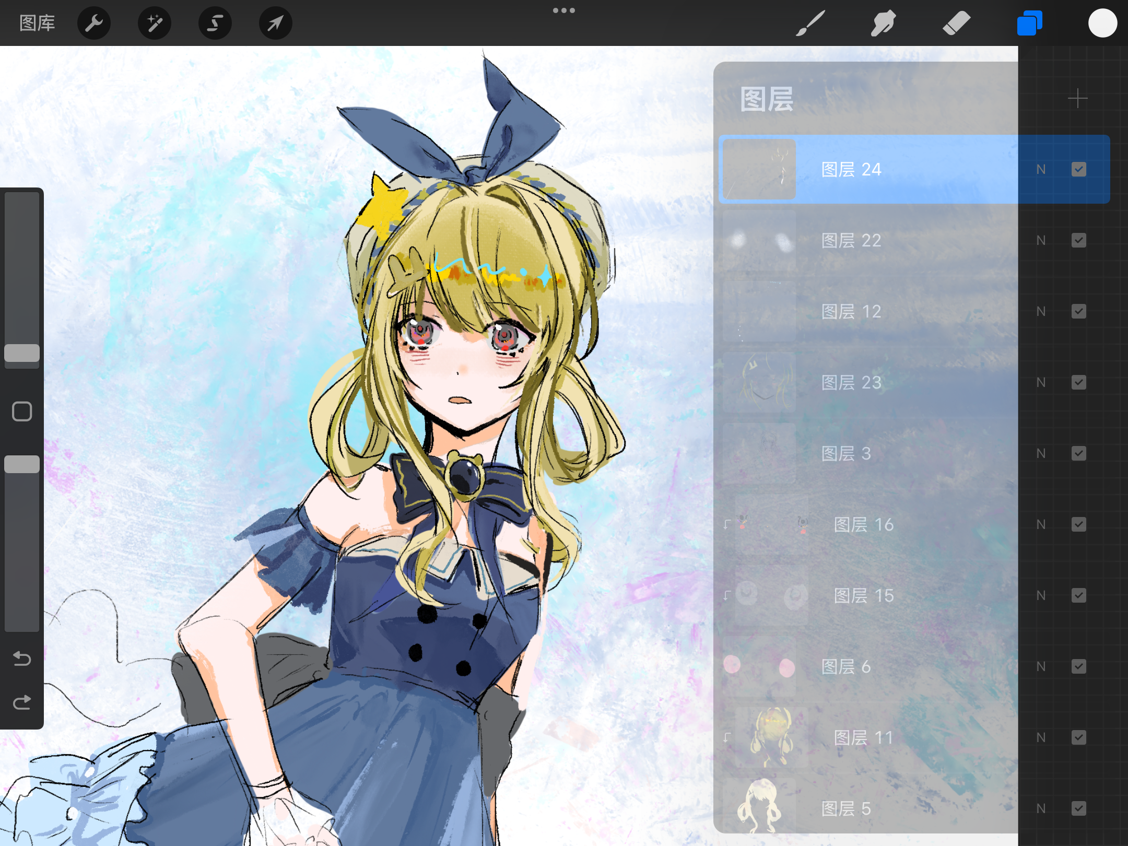Toggle visibility checkbox for 图层 6
The image size is (1128, 846).
(x=1079, y=666)
